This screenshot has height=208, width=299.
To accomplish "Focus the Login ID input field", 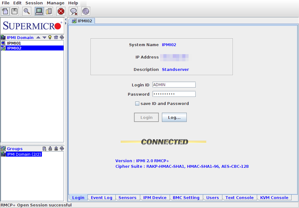I will point(174,85).
